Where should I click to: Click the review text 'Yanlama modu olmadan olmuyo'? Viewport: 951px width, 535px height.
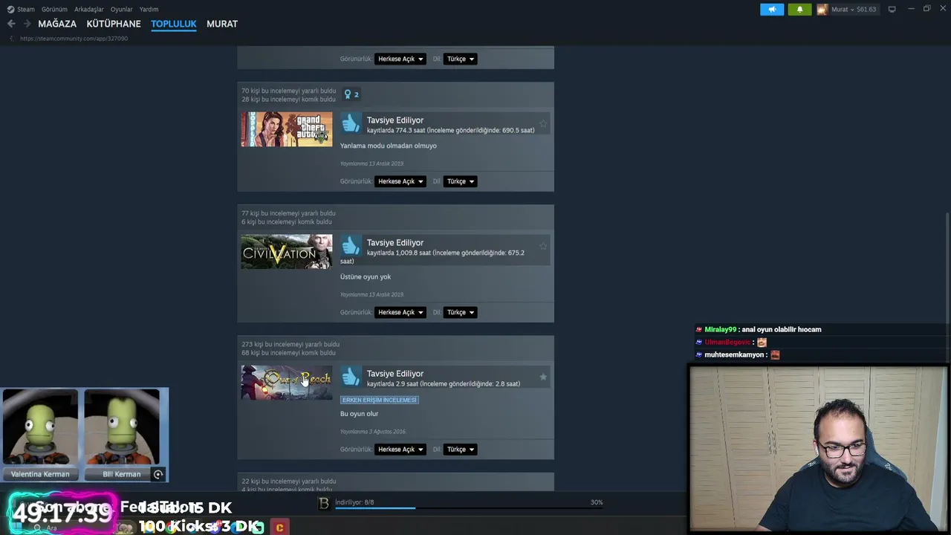[389, 146]
